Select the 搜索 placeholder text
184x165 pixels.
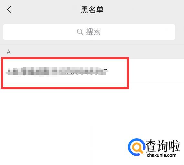93,32
